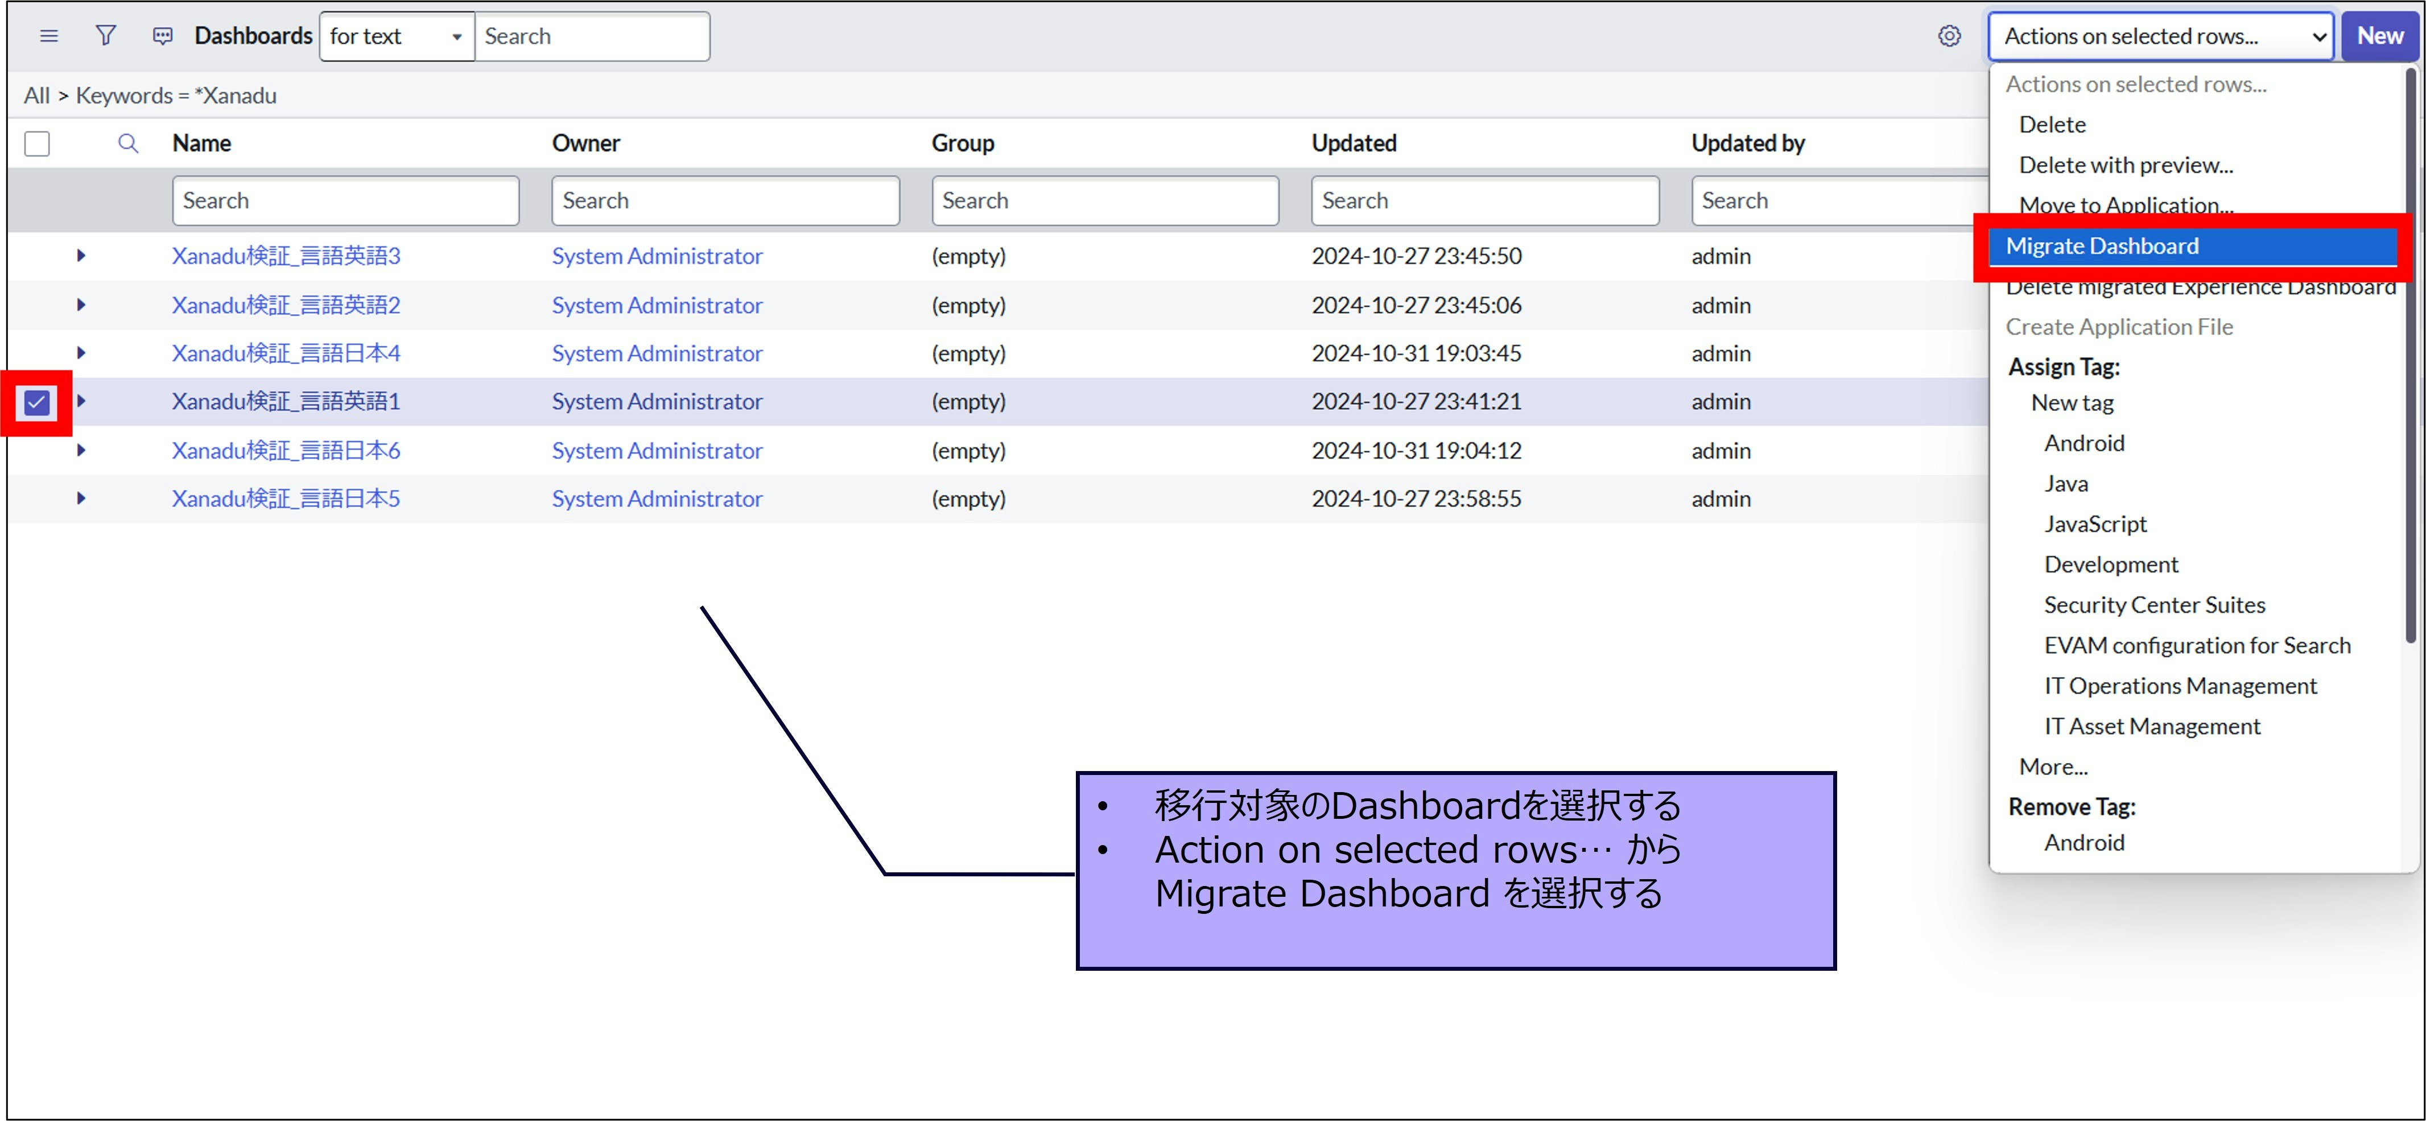Expand the Xanadu検証_言語英語3 row

click(x=81, y=255)
